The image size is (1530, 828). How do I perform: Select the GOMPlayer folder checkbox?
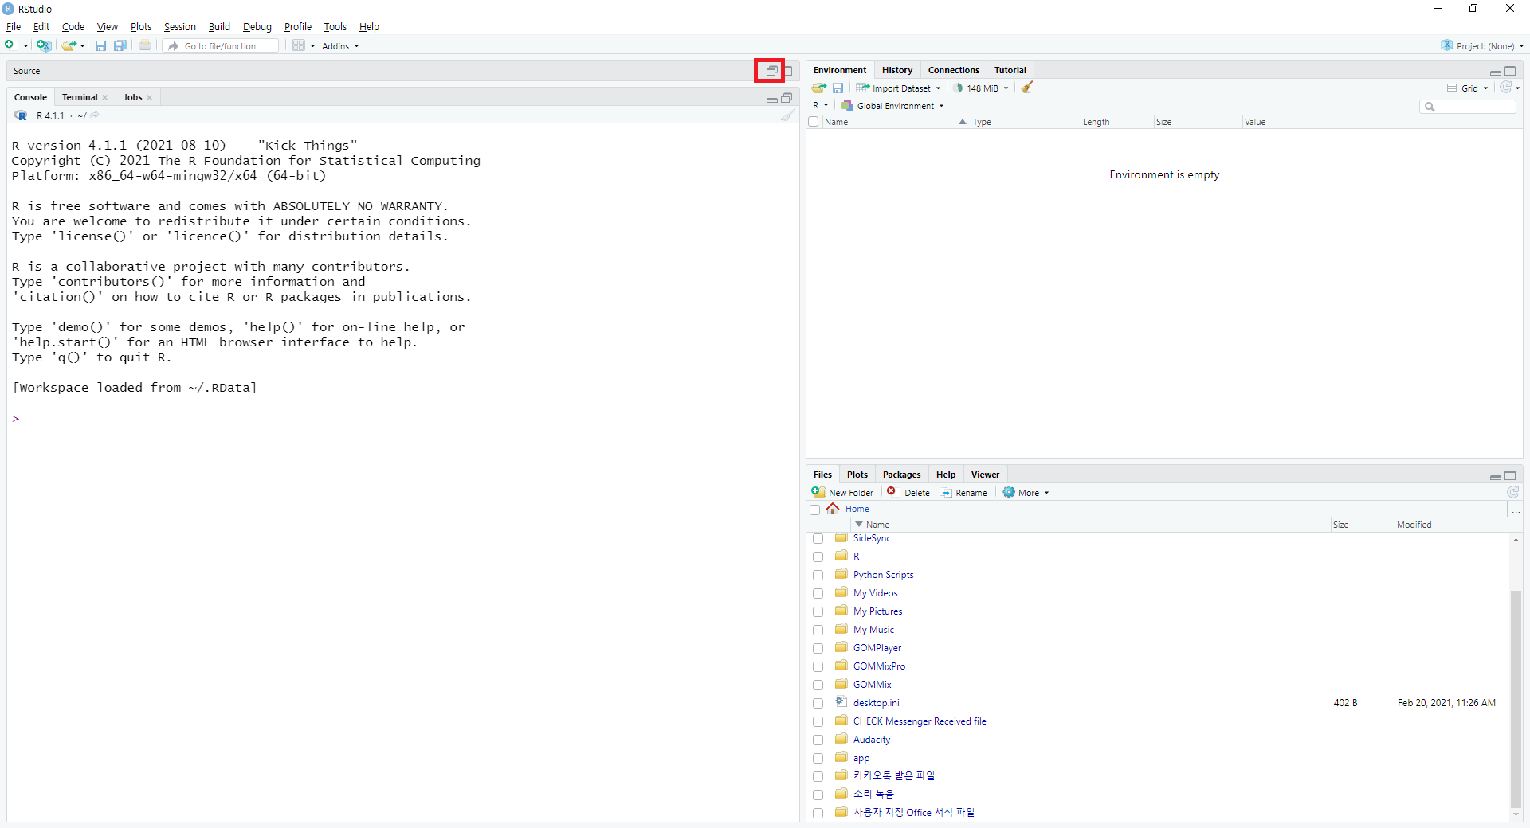(x=818, y=649)
